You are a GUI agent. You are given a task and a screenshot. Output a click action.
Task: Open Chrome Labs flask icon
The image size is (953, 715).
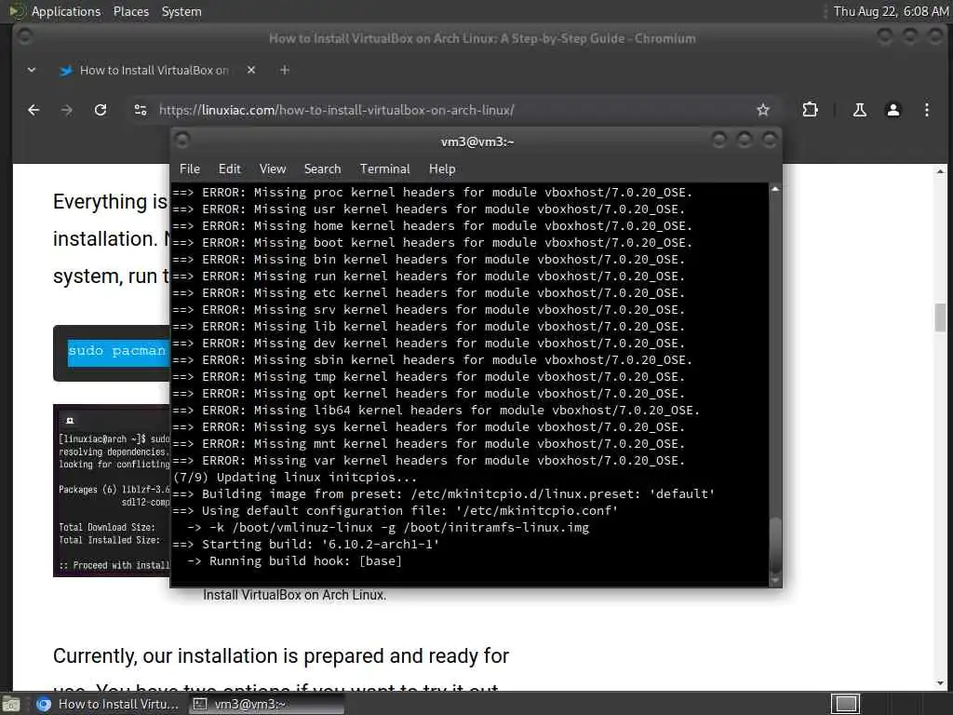(859, 110)
